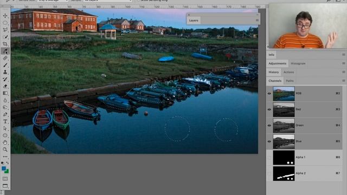This screenshot has height=195, width=347.
Task: Open the Layers panel options menu
Action: point(257,21)
